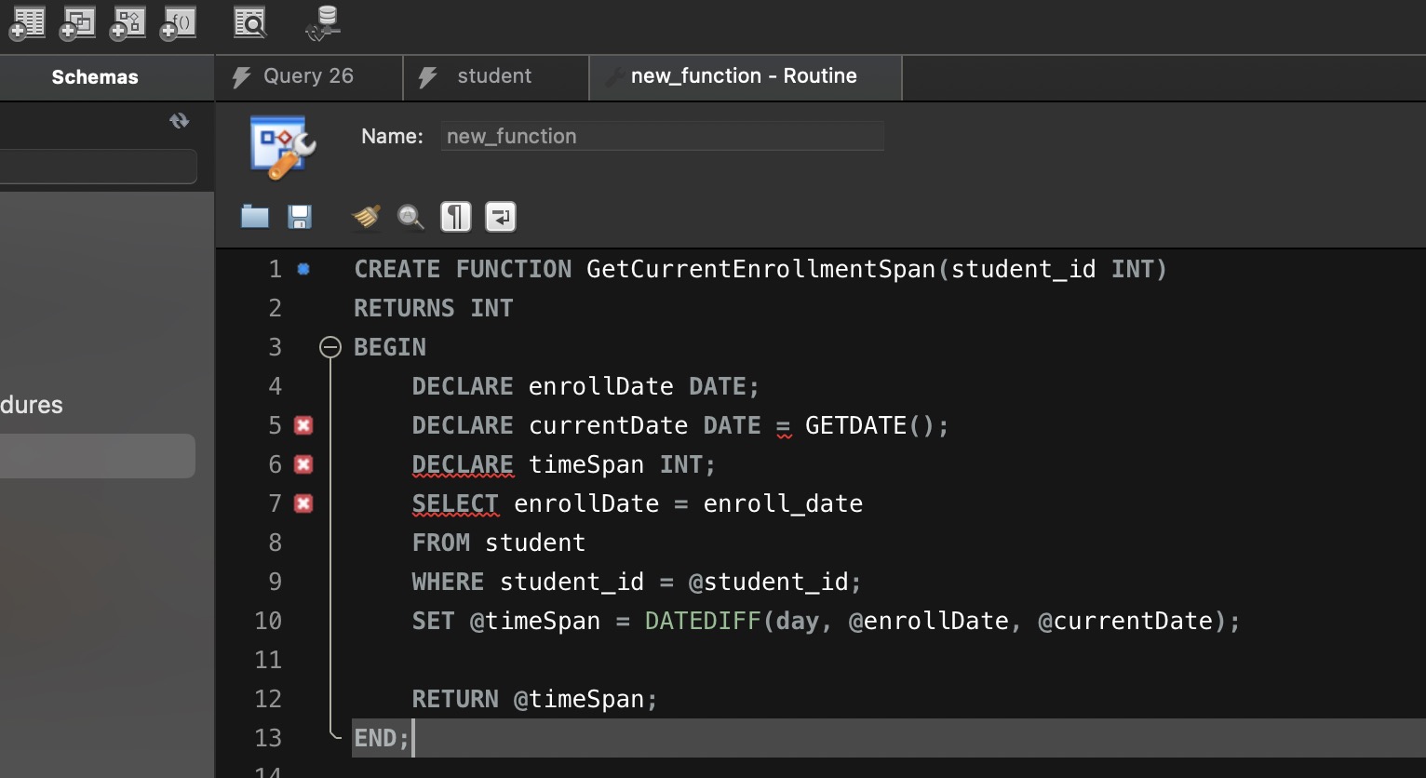Screen dimensions: 1426x778
Task: Save the new_function routine
Action: click(299, 216)
